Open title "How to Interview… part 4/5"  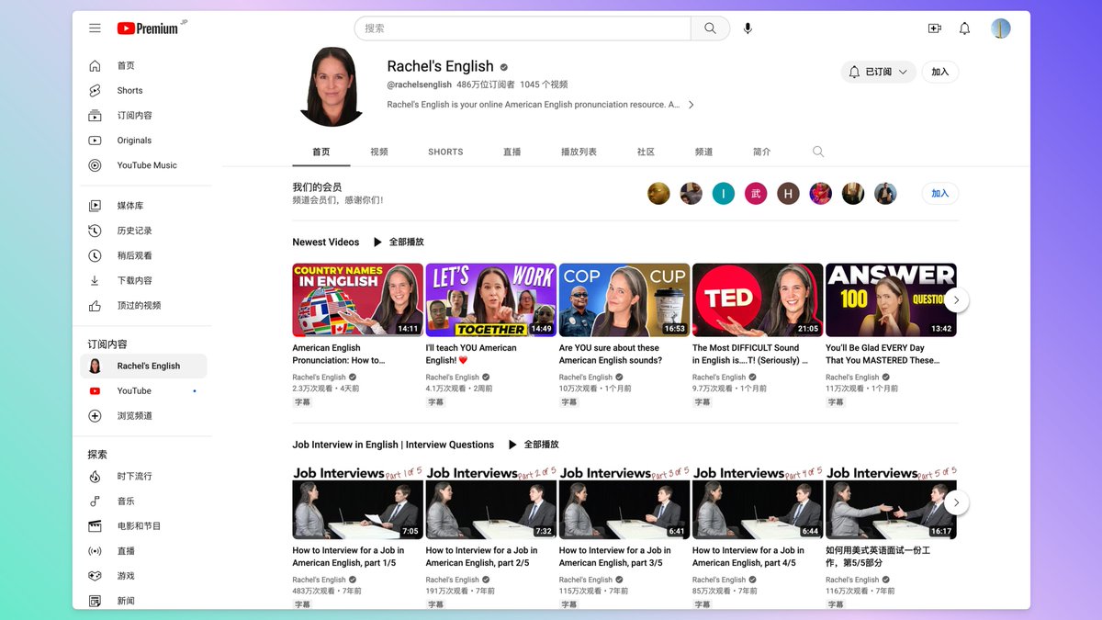point(748,557)
